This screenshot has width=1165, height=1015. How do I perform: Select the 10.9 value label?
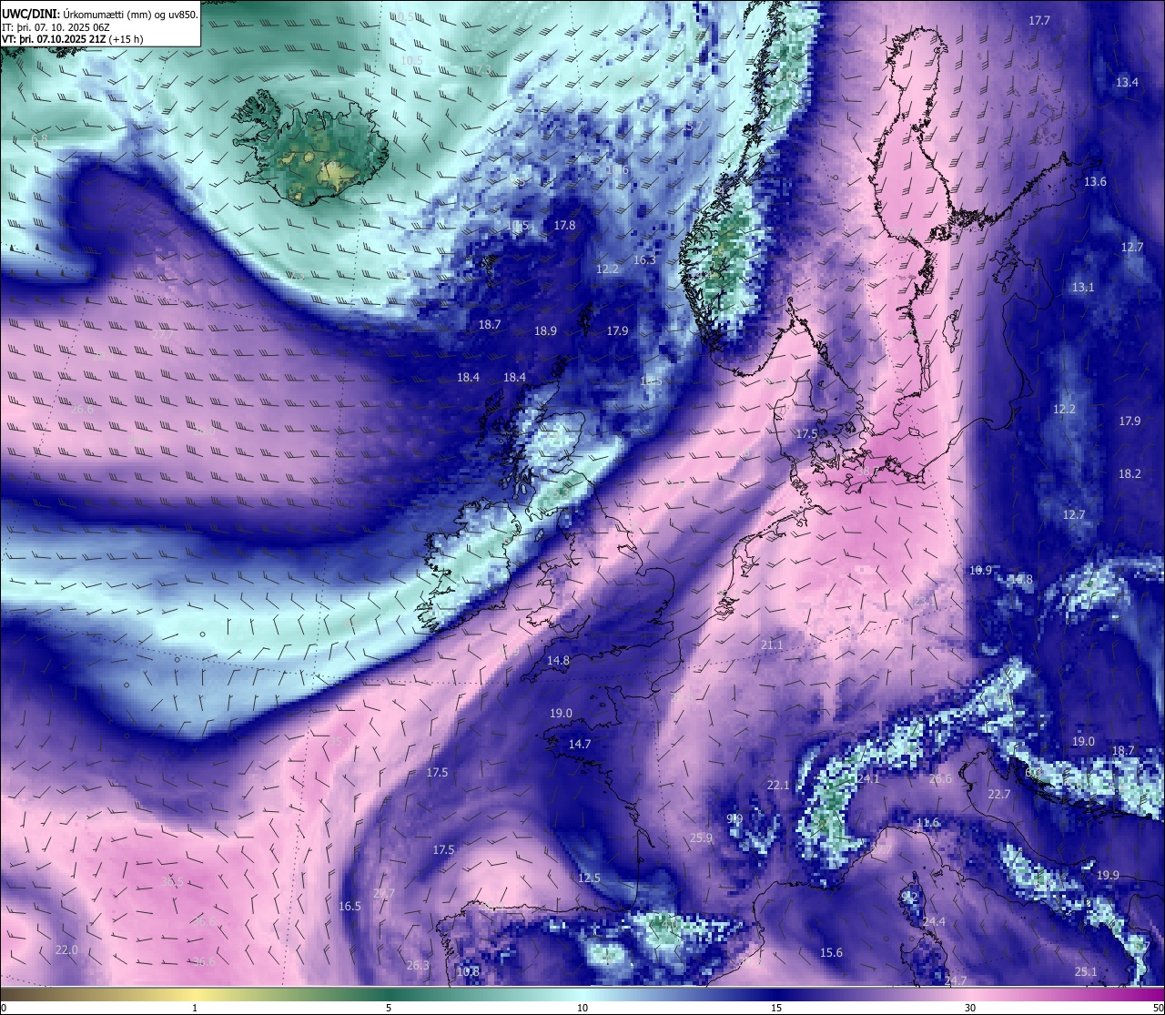(x=980, y=570)
